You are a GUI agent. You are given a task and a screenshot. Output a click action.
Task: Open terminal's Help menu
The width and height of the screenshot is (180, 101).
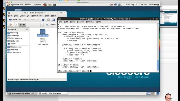99,22
